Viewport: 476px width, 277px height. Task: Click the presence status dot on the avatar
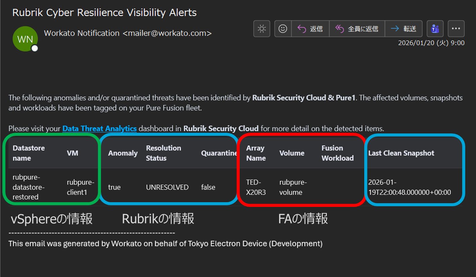34,48
